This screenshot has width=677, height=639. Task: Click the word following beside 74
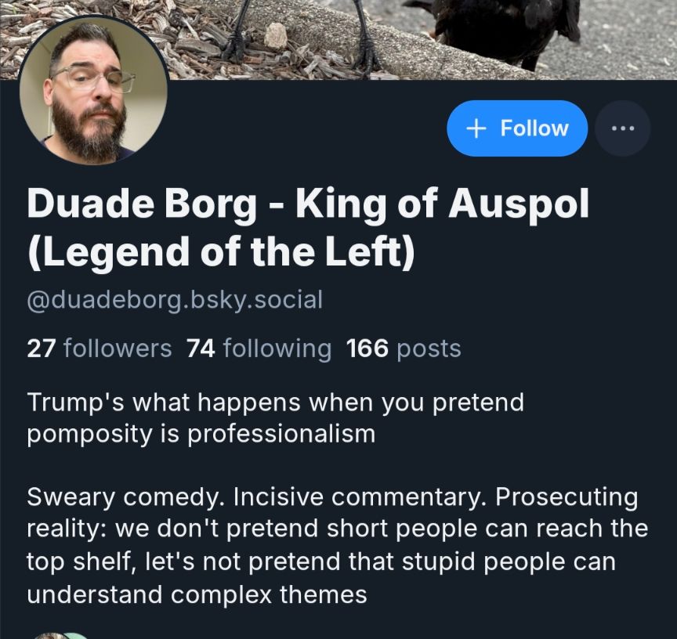point(277,349)
